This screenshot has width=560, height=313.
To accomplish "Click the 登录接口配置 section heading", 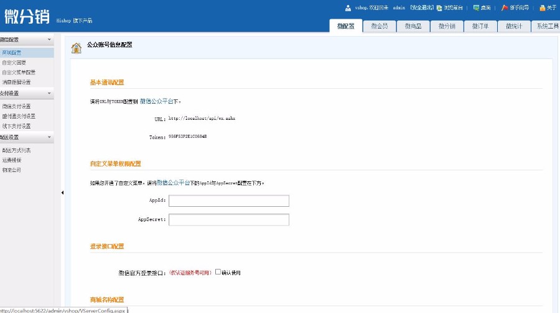I will [x=107, y=247].
